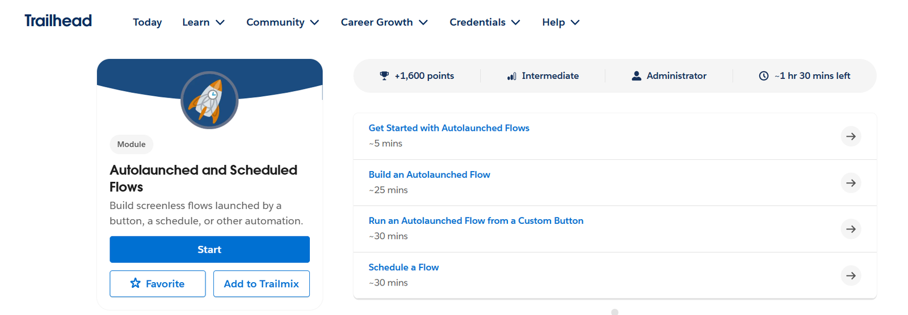
Task: Click the Intermediate level bars icon
Action: coord(511,76)
